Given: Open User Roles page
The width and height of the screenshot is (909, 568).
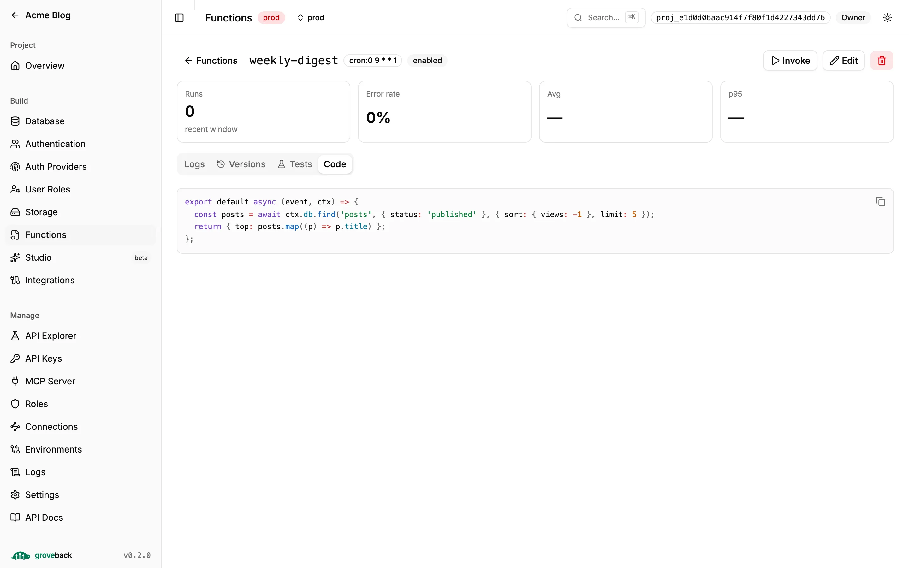Looking at the screenshot, I should pos(80,189).
